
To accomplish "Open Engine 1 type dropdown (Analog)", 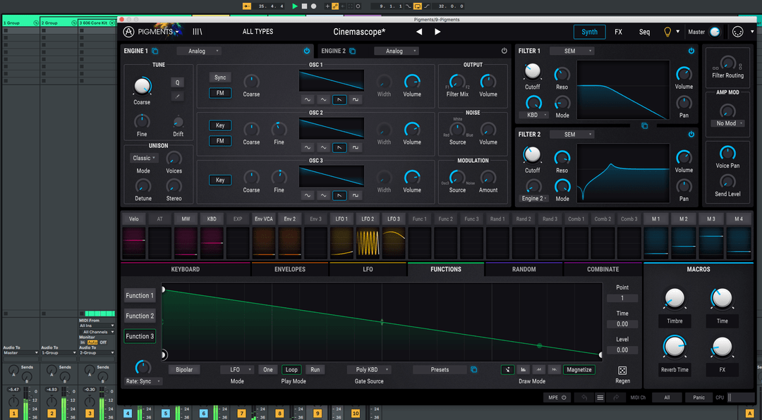I will point(199,51).
